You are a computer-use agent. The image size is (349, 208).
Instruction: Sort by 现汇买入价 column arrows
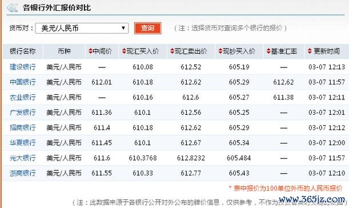click(124, 51)
